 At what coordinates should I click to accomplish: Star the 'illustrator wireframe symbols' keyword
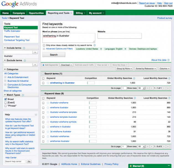pos(48,122)
